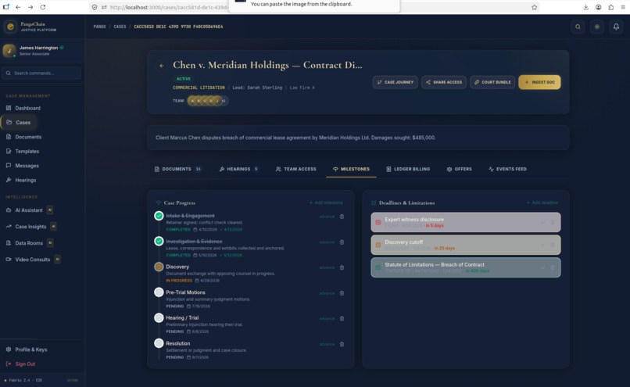Open the Team Access tab
This screenshot has width=630, height=387.
[x=296, y=169]
